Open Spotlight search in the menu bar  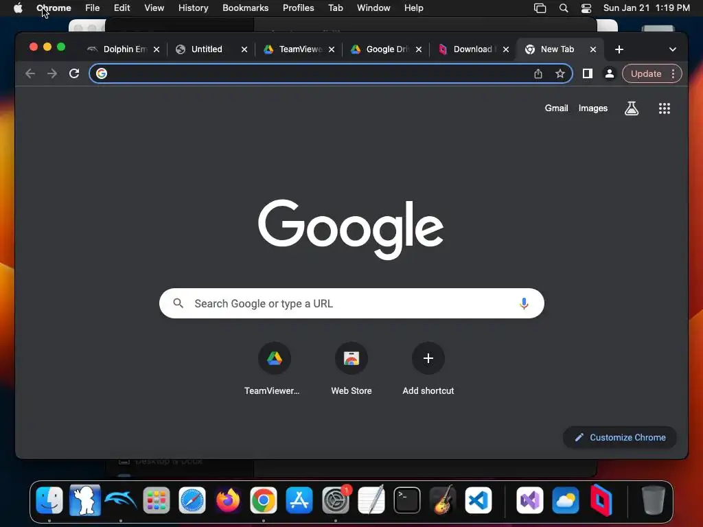[564, 8]
